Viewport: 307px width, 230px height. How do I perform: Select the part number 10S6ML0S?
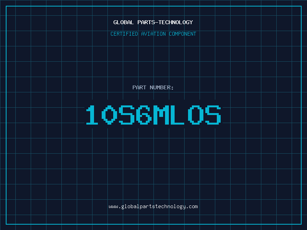point(153,115)
